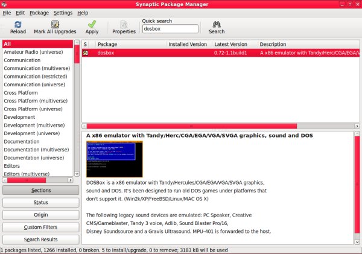362x254 pixels.
Task: Click the 0.72-1.1build1 version cell
Action: click(x=230, y=53)
